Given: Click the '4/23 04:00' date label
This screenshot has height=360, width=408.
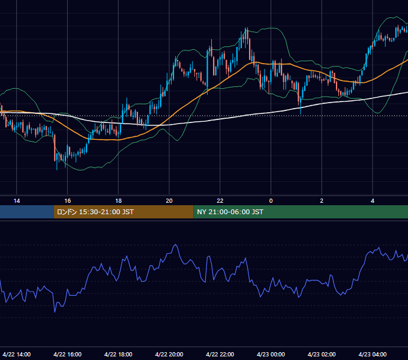Looking at the screenshot, I should (x=373, y=354).
